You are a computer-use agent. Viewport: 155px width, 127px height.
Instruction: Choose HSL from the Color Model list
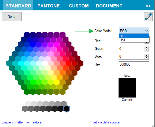pyautogui.click(x=134, y=40)
